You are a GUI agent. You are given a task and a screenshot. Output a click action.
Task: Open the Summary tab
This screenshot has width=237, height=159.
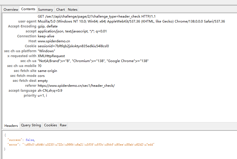[x=45, y=9]
